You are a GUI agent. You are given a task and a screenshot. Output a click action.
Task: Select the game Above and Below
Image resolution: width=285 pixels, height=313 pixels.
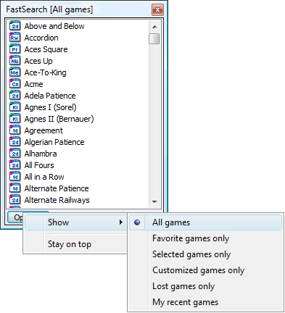54,26
